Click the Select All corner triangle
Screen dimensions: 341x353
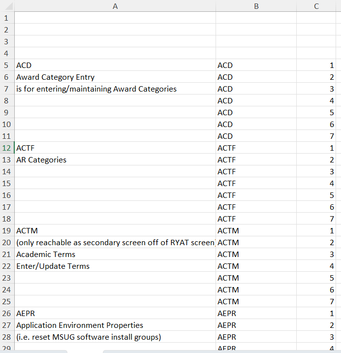pos(7,6)
